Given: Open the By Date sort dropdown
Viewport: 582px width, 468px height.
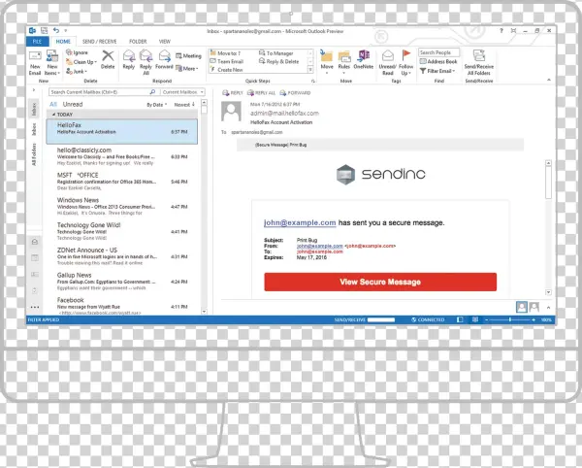Looking at the screenshot, I should click(156, 105).
